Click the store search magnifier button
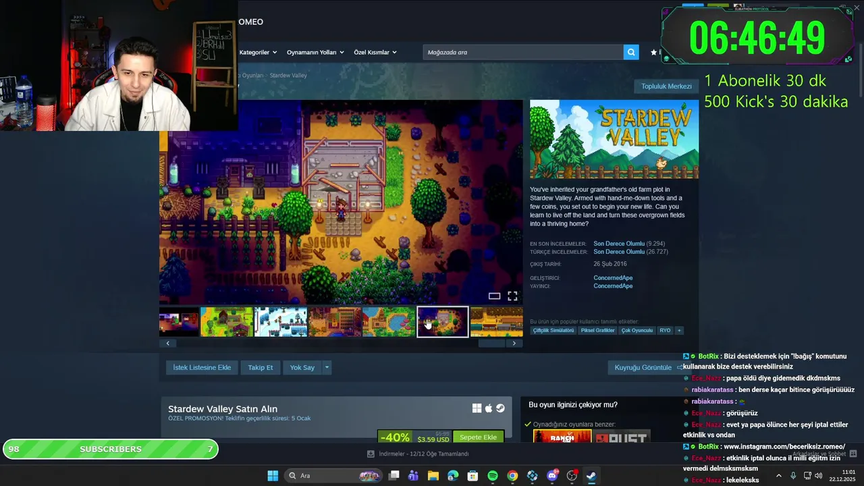 [x=631, y=52]
